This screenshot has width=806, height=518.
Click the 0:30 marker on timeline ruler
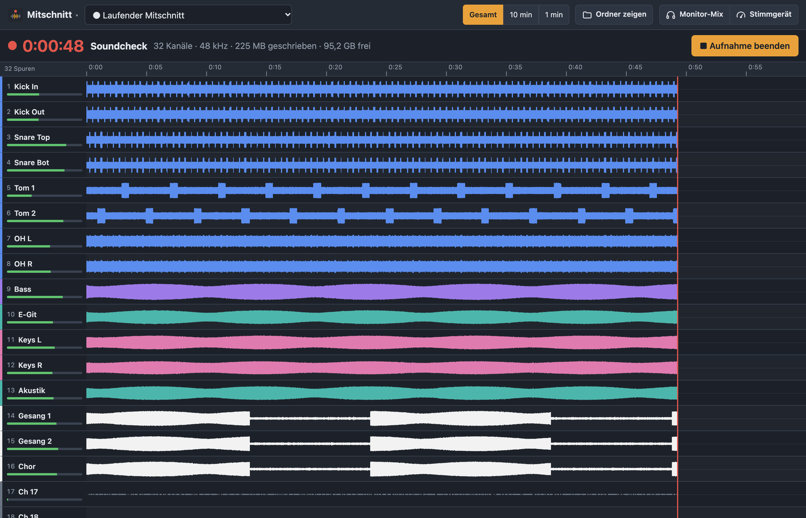(x=455, y=67)
